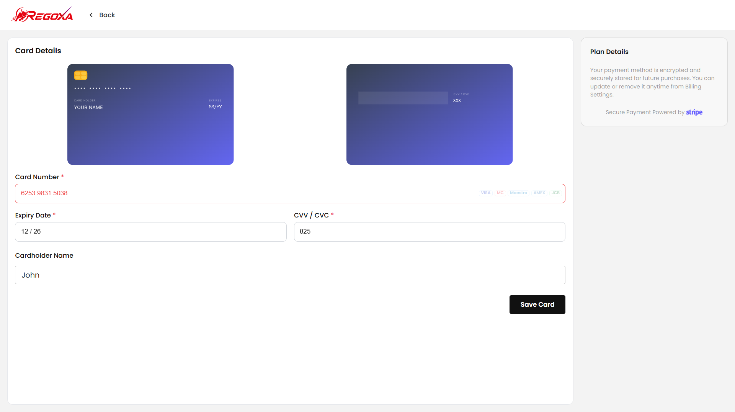Click the MC card brand icon
The height and width of the screenshot is (412, 735).
tap(500, 193)
